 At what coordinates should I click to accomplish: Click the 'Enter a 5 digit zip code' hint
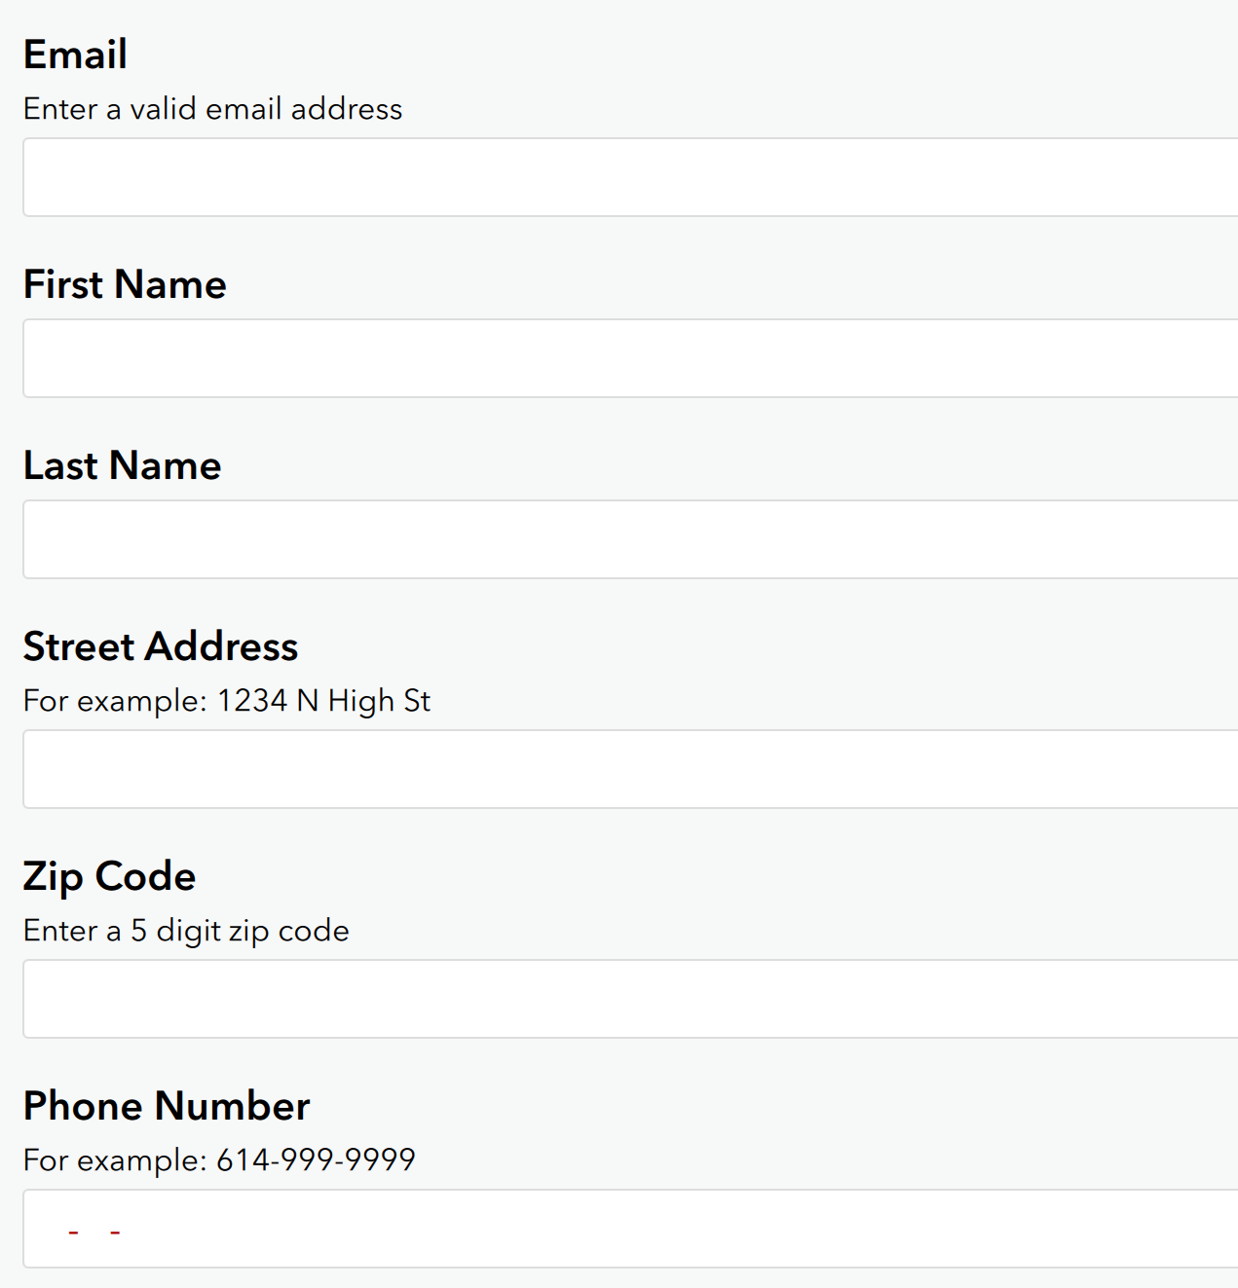click(x=186, y=931)
